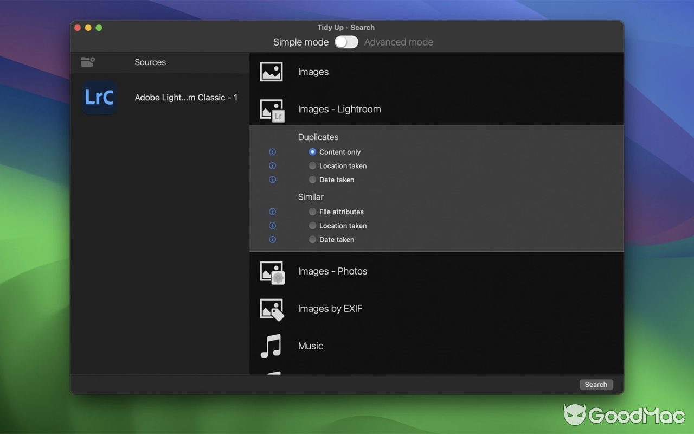This screenshot has height=434, width=694.
Task: Click the Simple mode label
Action: point(301,42)
